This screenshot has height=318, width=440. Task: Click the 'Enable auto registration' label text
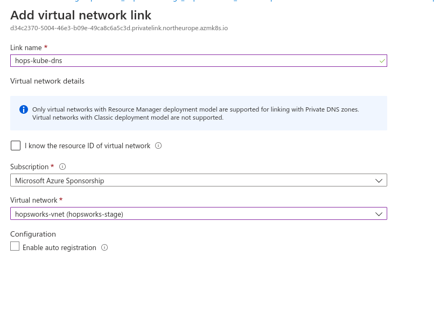[59, 247]
